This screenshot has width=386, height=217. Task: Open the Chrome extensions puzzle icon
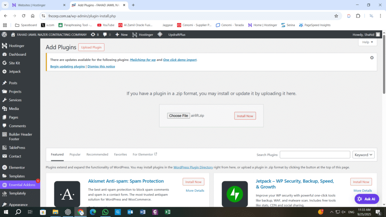358,16
